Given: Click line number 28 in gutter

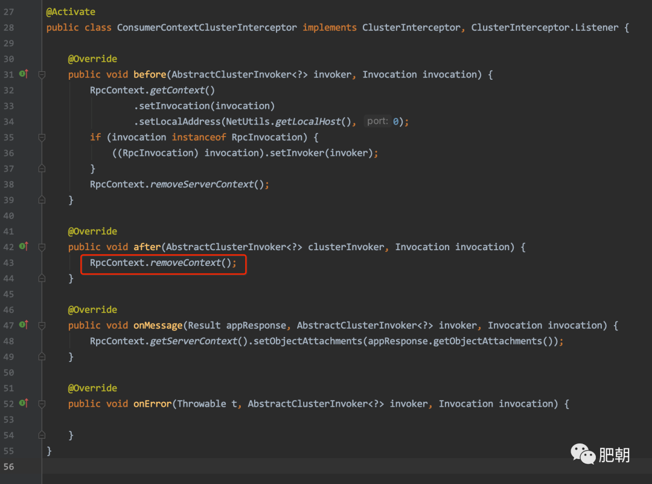Looking at the screenshot, I should point(8,27).
